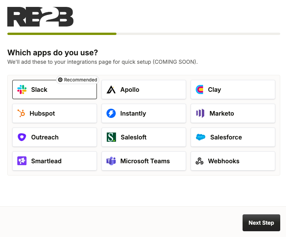Click the Marketo bars icon
Image resolution: width=286 pixels, height=237 pixels.
[x=200, y=113]
